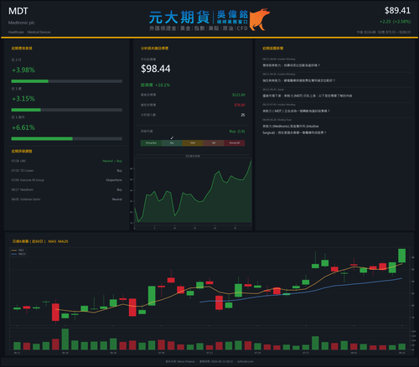The width and height of the screenshot is (419, 367).
Task: Click the Healthcare - Medical Devices label
Action: pyautogui.click(x=29, y=32)
